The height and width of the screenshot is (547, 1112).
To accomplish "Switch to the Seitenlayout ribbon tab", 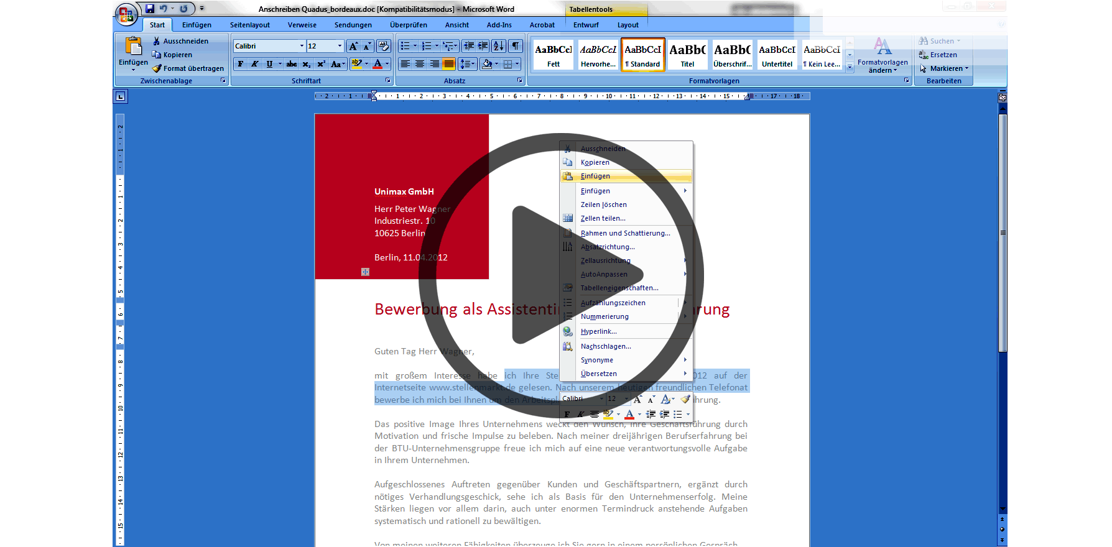I will pos(249,25).
